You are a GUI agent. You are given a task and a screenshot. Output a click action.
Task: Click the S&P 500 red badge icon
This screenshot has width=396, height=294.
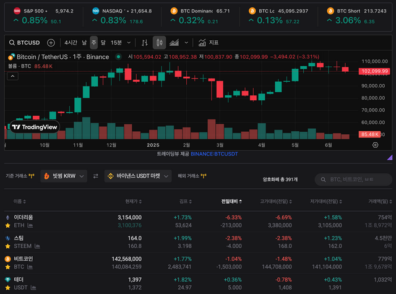17,11
